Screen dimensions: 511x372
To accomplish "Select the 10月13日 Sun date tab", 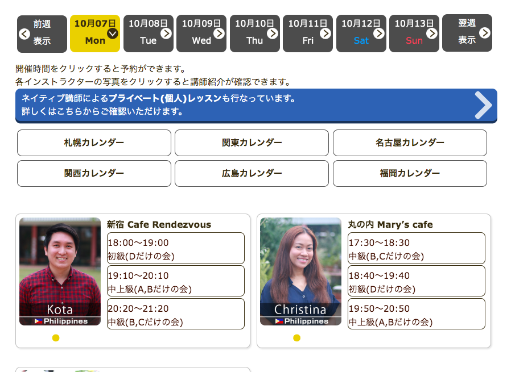I will [x=414, y=33].
